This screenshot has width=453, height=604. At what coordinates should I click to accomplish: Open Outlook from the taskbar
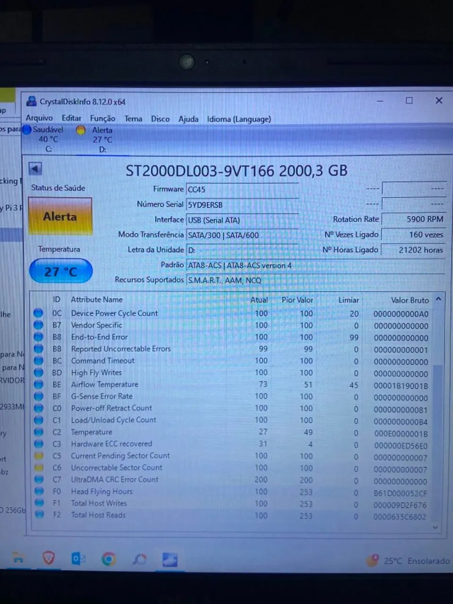(x=78, y=559)
